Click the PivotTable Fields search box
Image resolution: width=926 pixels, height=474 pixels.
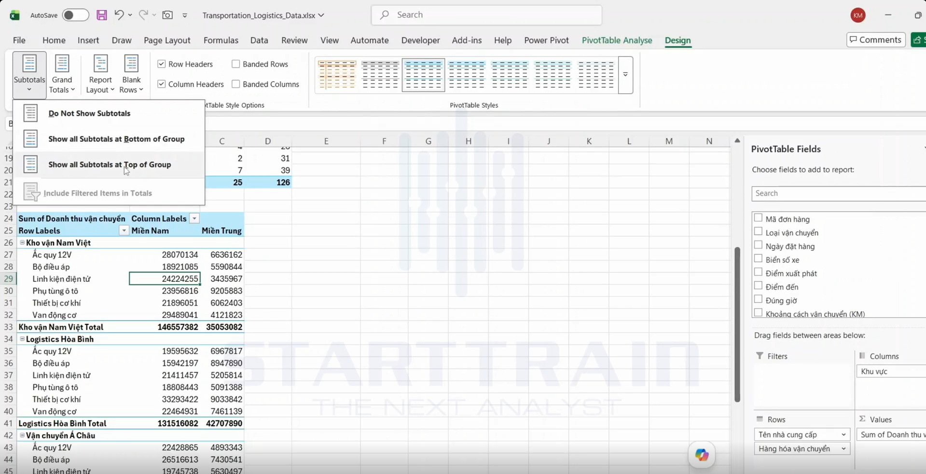(839, 194)
